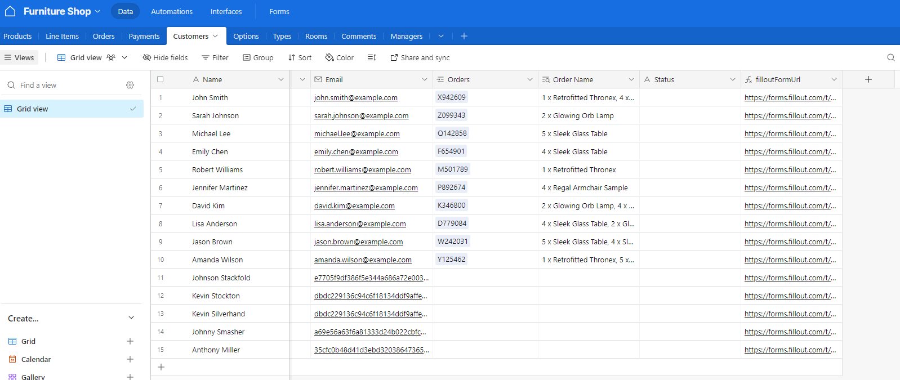Open fillout form URL for Michael Lee

[x=790, y=133]
